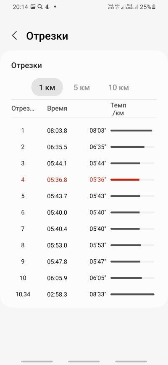This screenshot has width=168, height=365.
Task: Tap the gallery image notification icon
Action: click(x=33, y=7)
